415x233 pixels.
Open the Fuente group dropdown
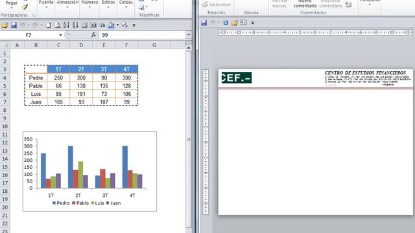[46, 7]
